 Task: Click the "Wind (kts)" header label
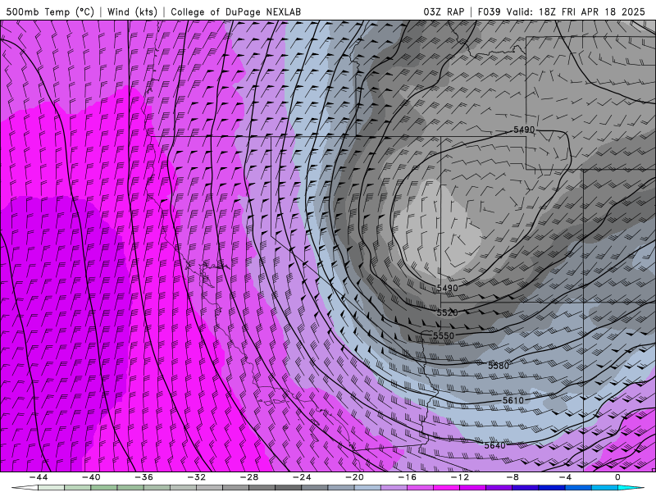(x=132, y=11)
